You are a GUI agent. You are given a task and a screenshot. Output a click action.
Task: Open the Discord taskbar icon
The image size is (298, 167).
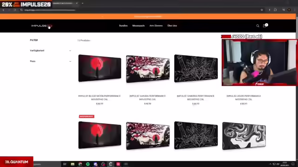[95, 164]
